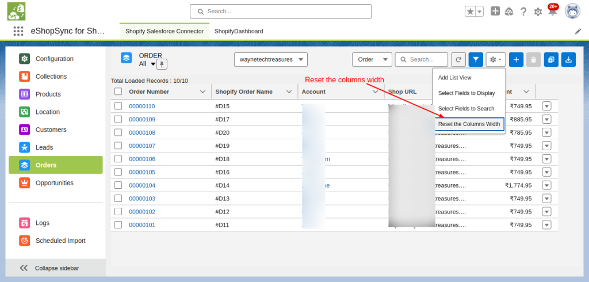
Task: Select Reset the Columns Width option
Action: tap(469, 124)
